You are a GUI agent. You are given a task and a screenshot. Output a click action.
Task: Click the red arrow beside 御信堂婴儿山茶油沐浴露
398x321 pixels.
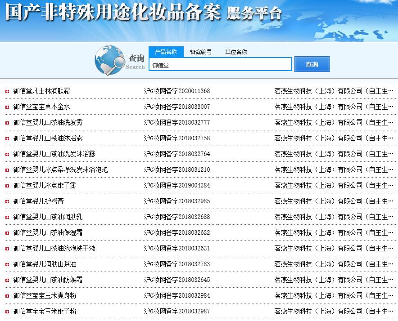coord(7,138)
